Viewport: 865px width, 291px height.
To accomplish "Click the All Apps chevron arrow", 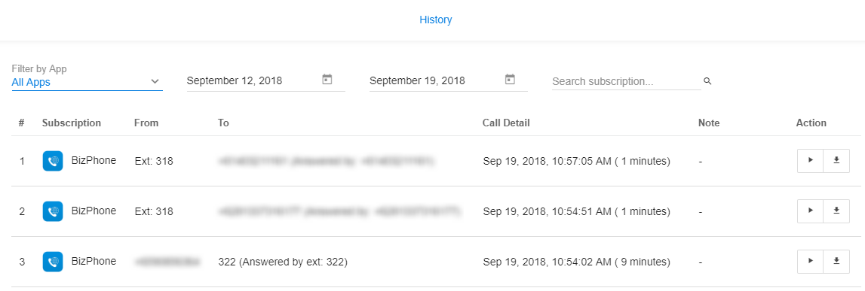I will (155, 81).
